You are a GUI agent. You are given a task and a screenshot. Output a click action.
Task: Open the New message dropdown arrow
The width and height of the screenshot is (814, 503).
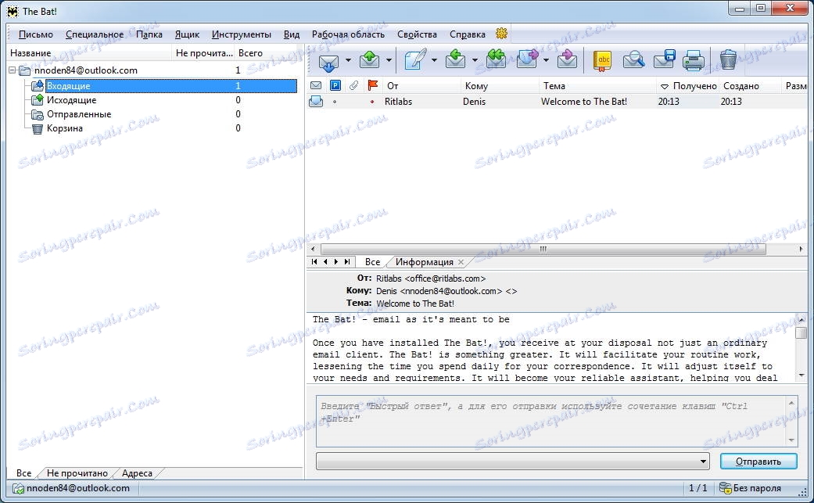[x=434, y=60]
